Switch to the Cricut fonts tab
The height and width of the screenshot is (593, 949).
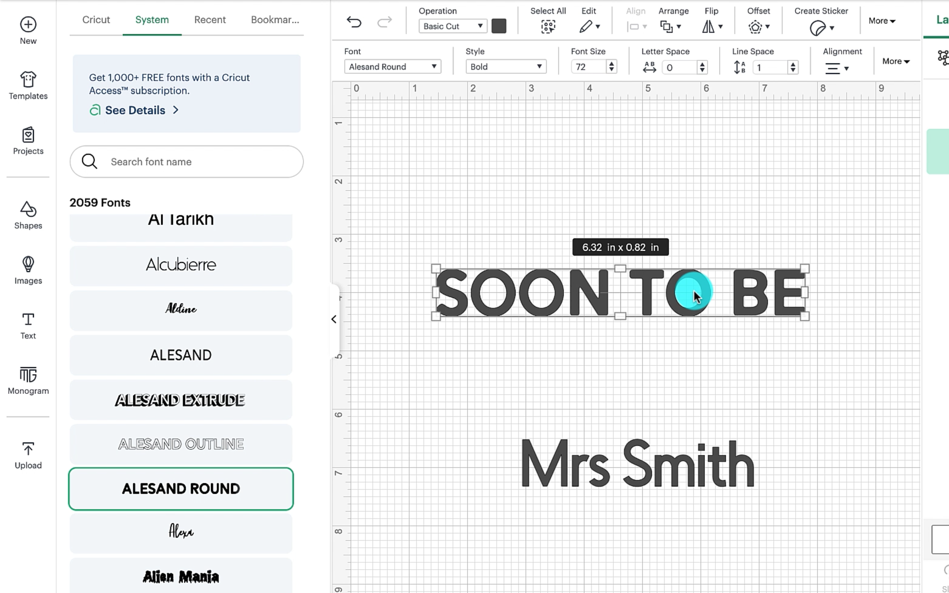pos(96,20)
